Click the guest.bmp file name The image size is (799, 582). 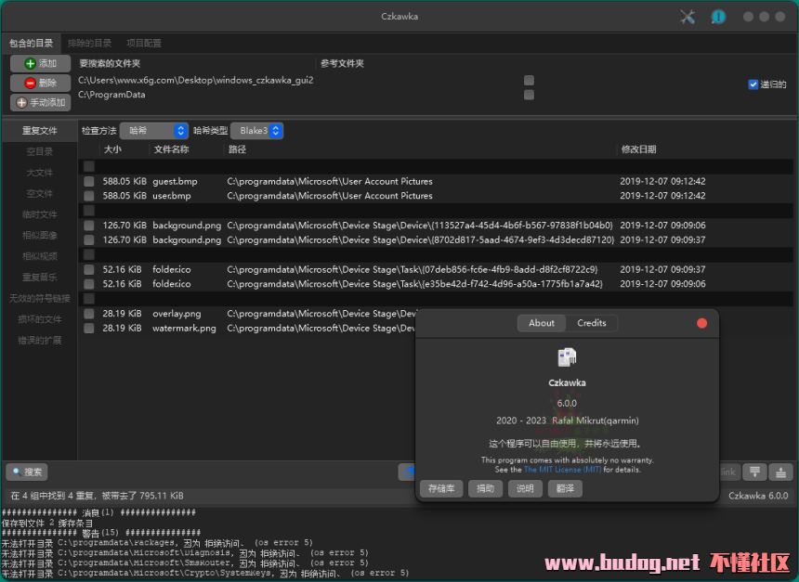click(175, 181)
